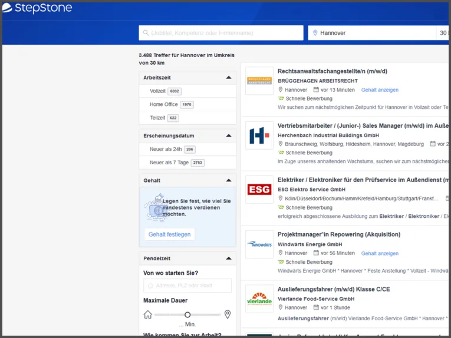Click quick-apply icon in Brüggehagen listing
This screenshot has height=338, width=451.
tap(281, 98)
